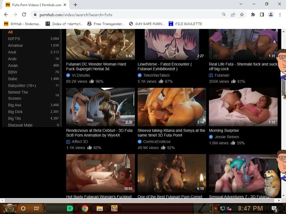Reload the current page
This screenshot has height=214, width=286.
click(x=24, y=14)
